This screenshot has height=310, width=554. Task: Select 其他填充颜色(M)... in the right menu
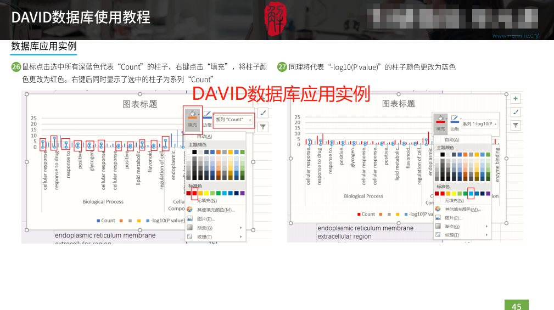463,210
